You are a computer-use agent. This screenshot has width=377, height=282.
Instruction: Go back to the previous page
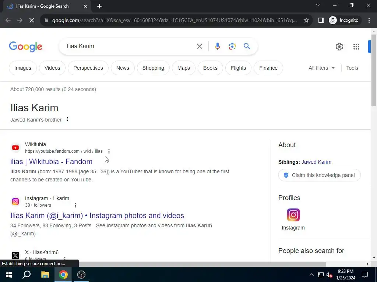8,21
